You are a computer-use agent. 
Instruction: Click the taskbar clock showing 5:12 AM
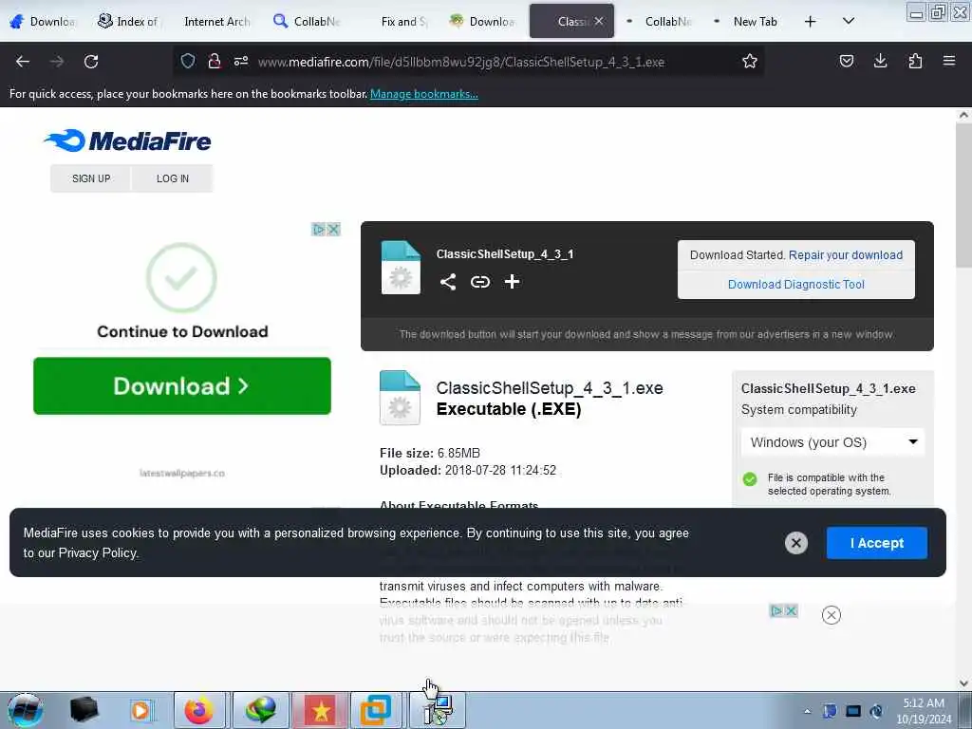click(x=924, y=711)
